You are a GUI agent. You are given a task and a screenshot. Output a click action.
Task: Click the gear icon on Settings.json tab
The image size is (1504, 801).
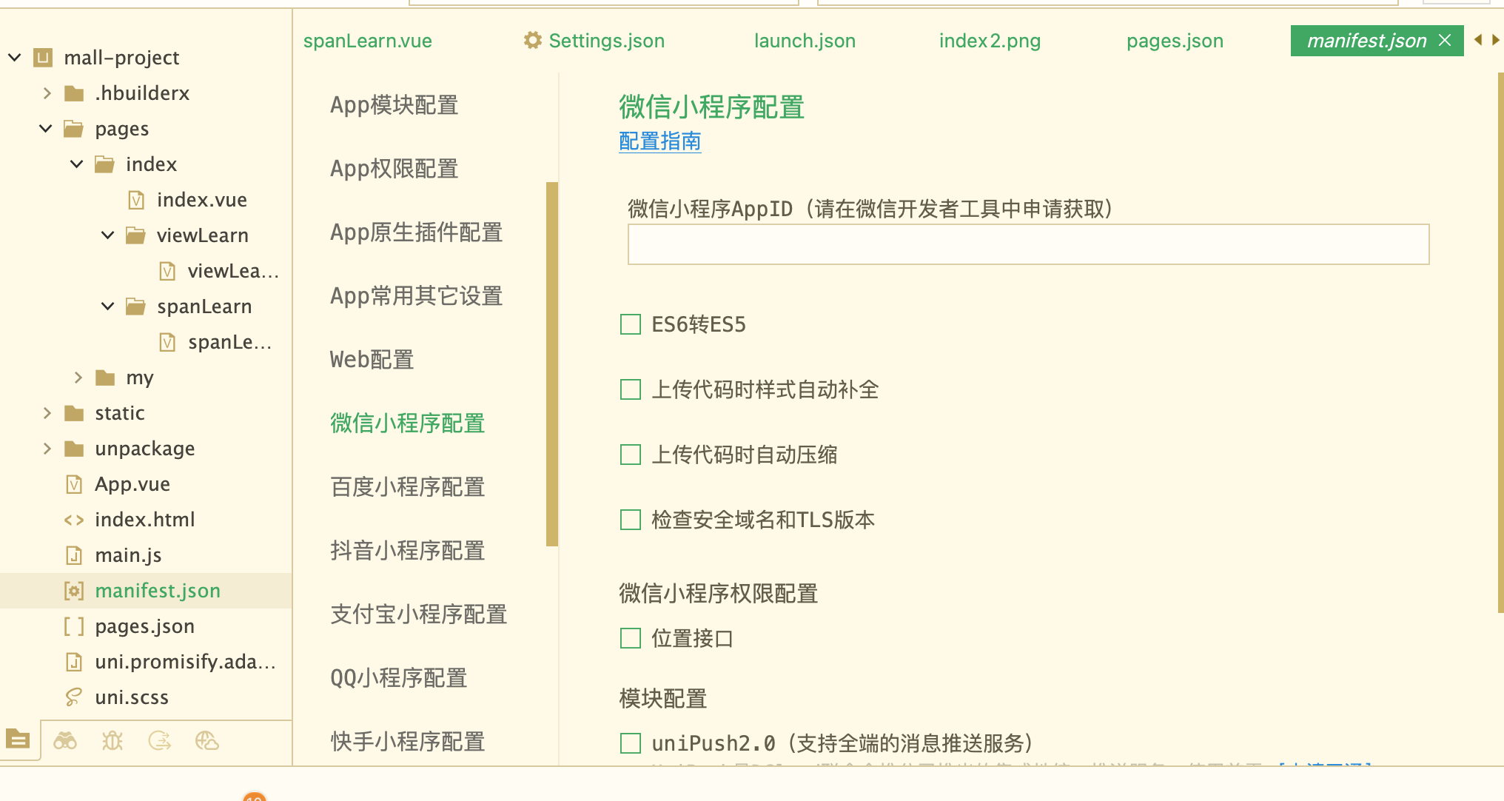533,41
